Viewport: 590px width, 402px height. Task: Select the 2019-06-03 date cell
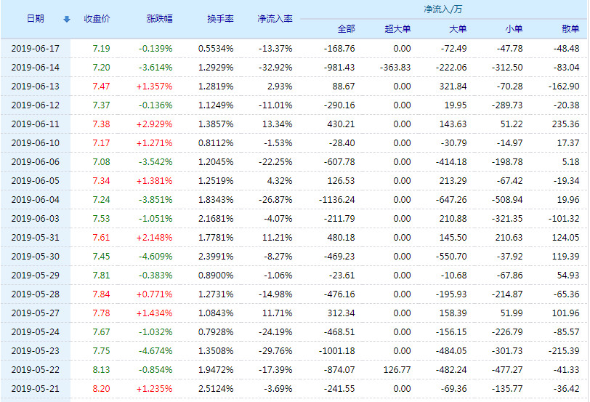pos(36,218)
